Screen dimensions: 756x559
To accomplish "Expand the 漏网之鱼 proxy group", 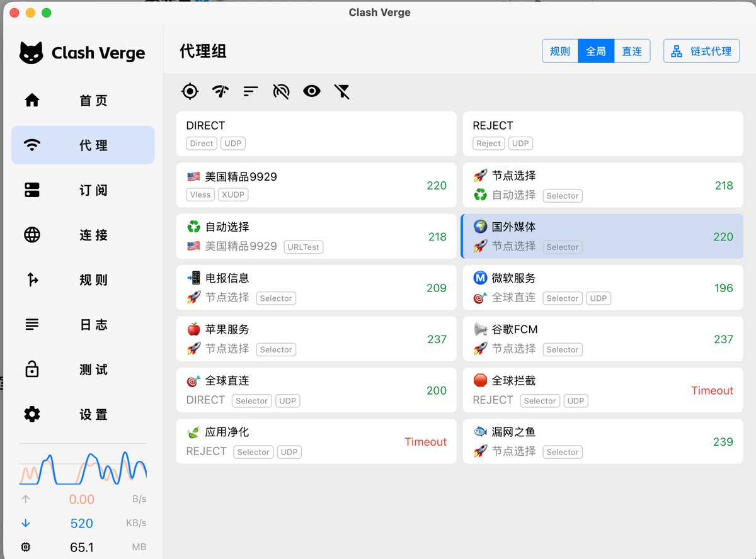I will (602, 441).
